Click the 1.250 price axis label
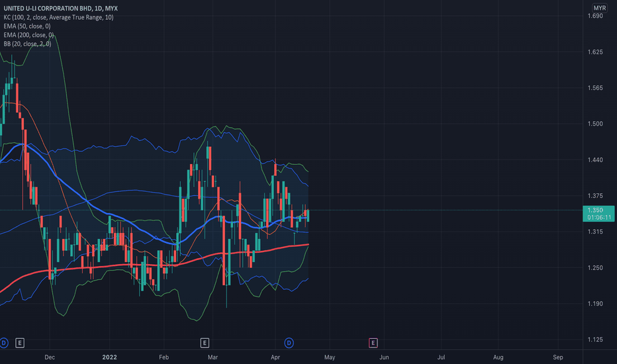This screenshot has width=617, height=364. pyautogui.click(x=595, y=267)
